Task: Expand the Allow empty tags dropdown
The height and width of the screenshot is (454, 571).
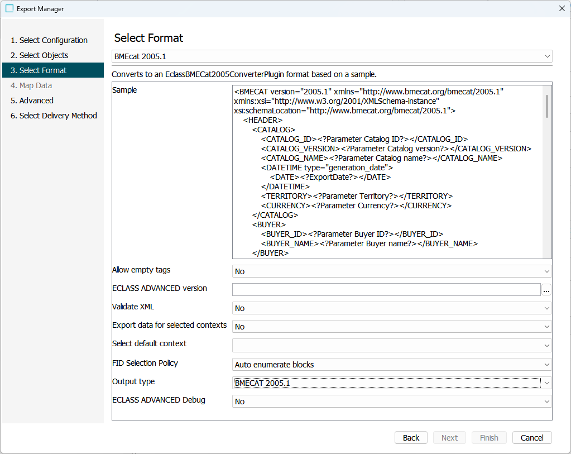Action: pos(391,271)
